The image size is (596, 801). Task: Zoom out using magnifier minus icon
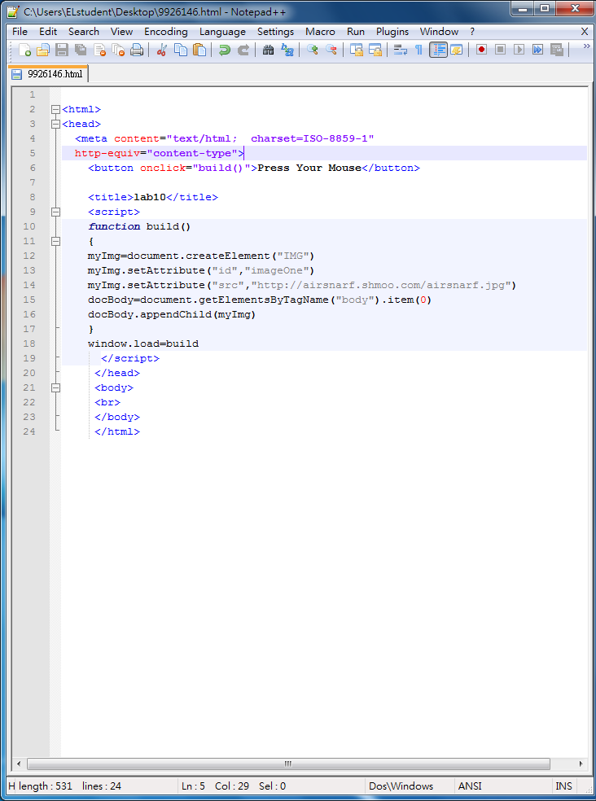(x=331, y=50)
